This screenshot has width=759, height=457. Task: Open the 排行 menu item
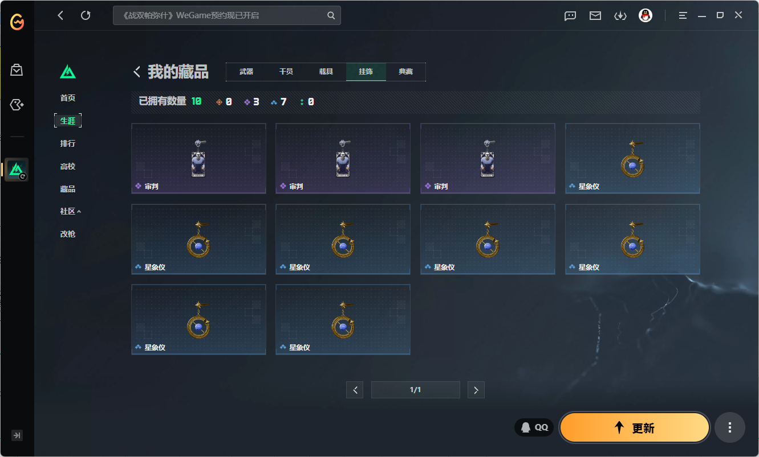coord(68,143)
